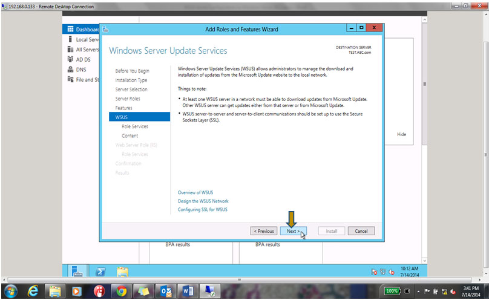Click Remote Desktop Connection taskbar icon

pyautogui.click(x=209, y=291)
